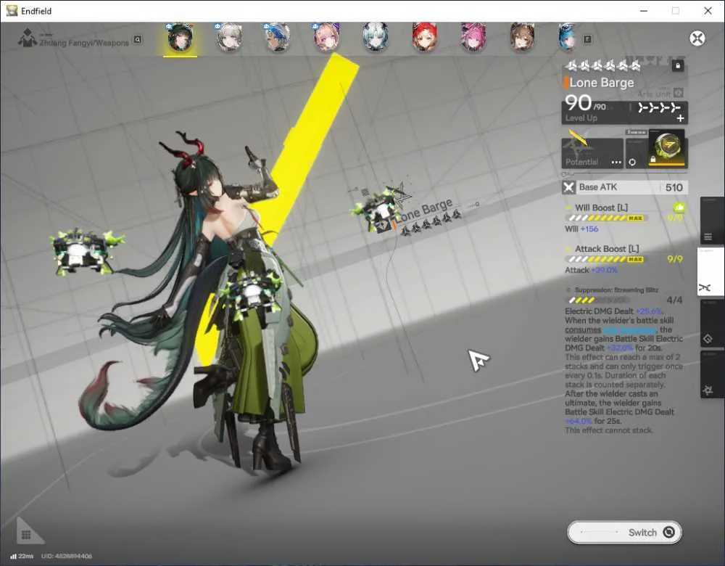Open the equipped gem slot

(667, 148)
